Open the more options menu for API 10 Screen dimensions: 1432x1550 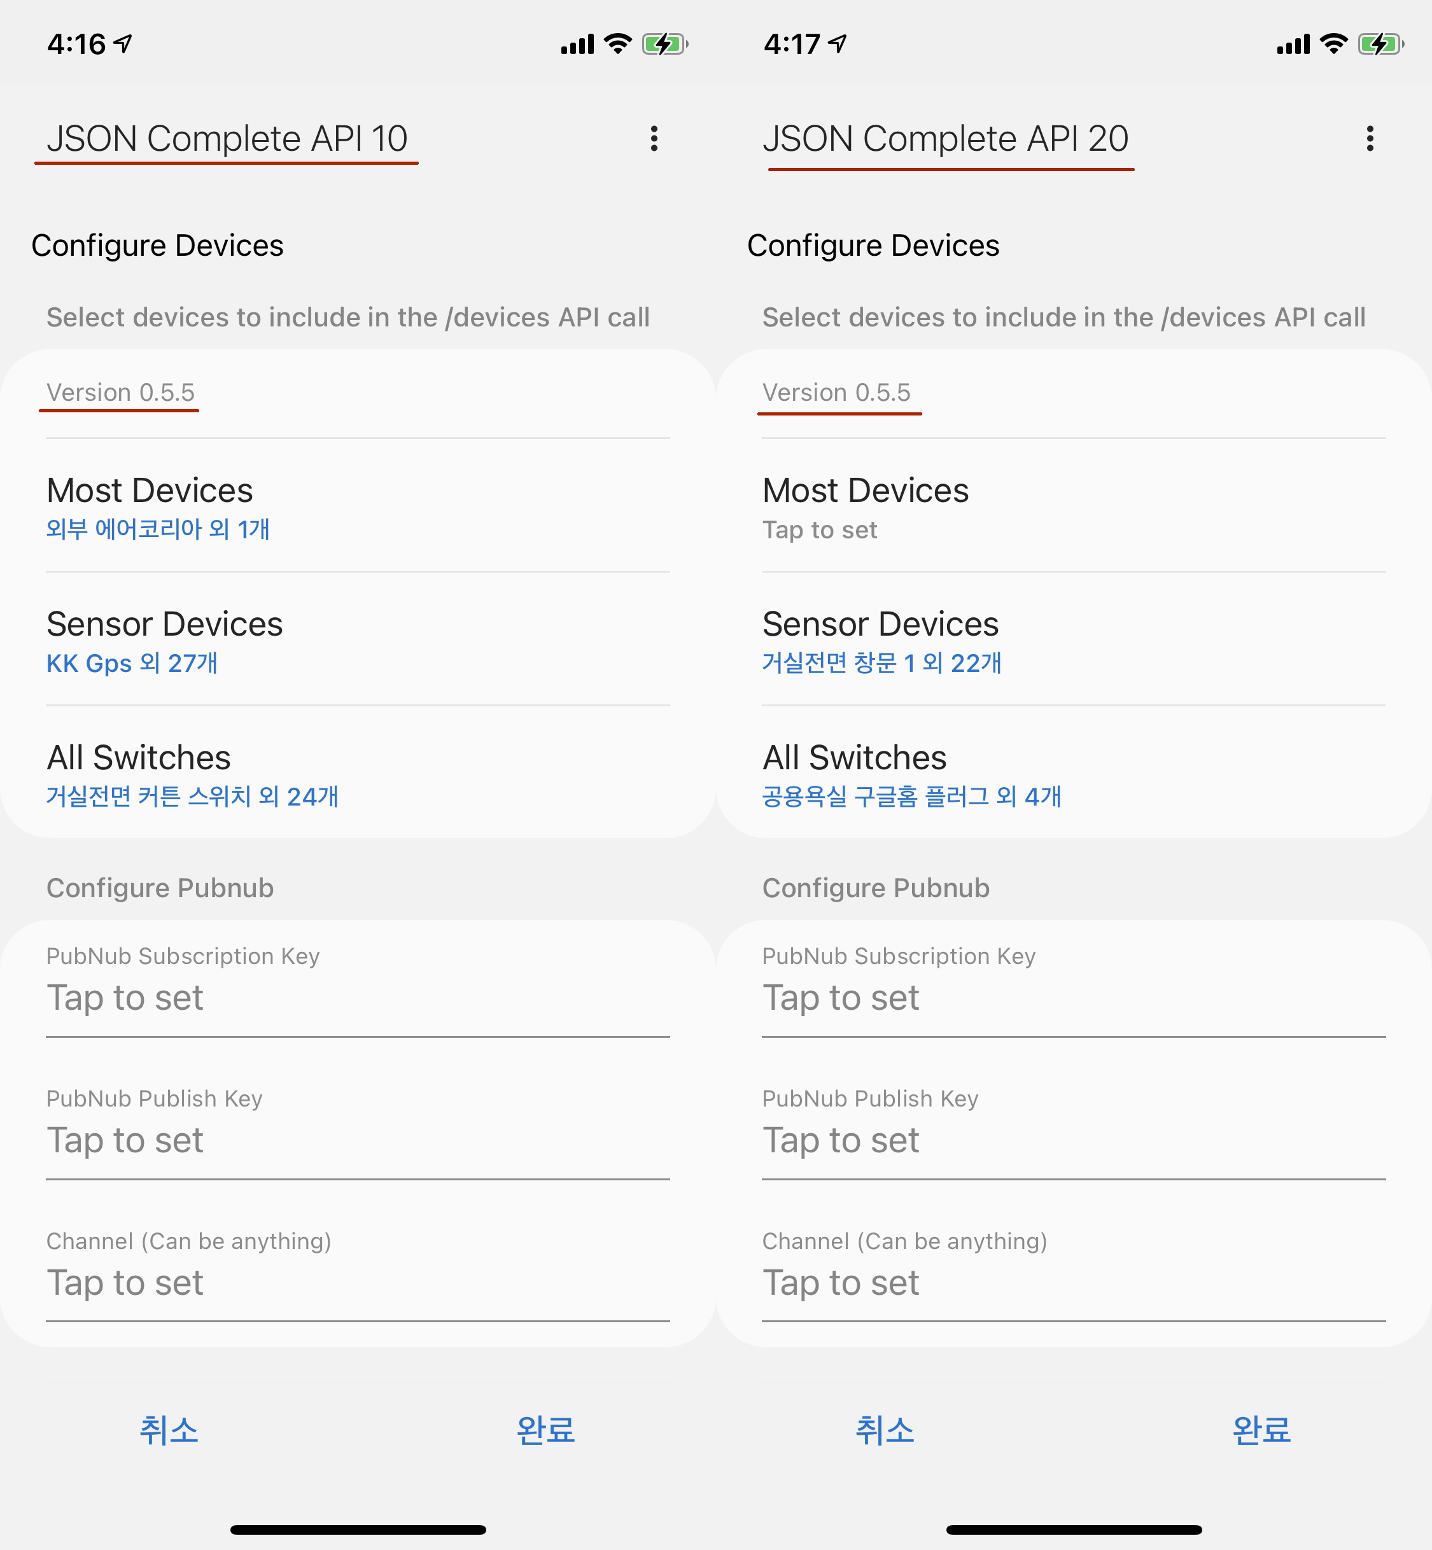(654, 139)
